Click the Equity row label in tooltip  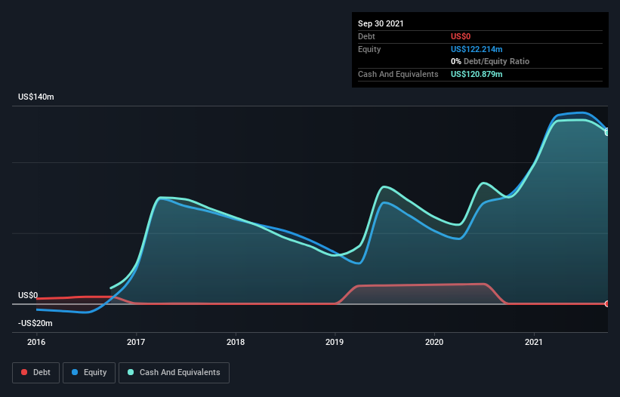coord(369,49)
